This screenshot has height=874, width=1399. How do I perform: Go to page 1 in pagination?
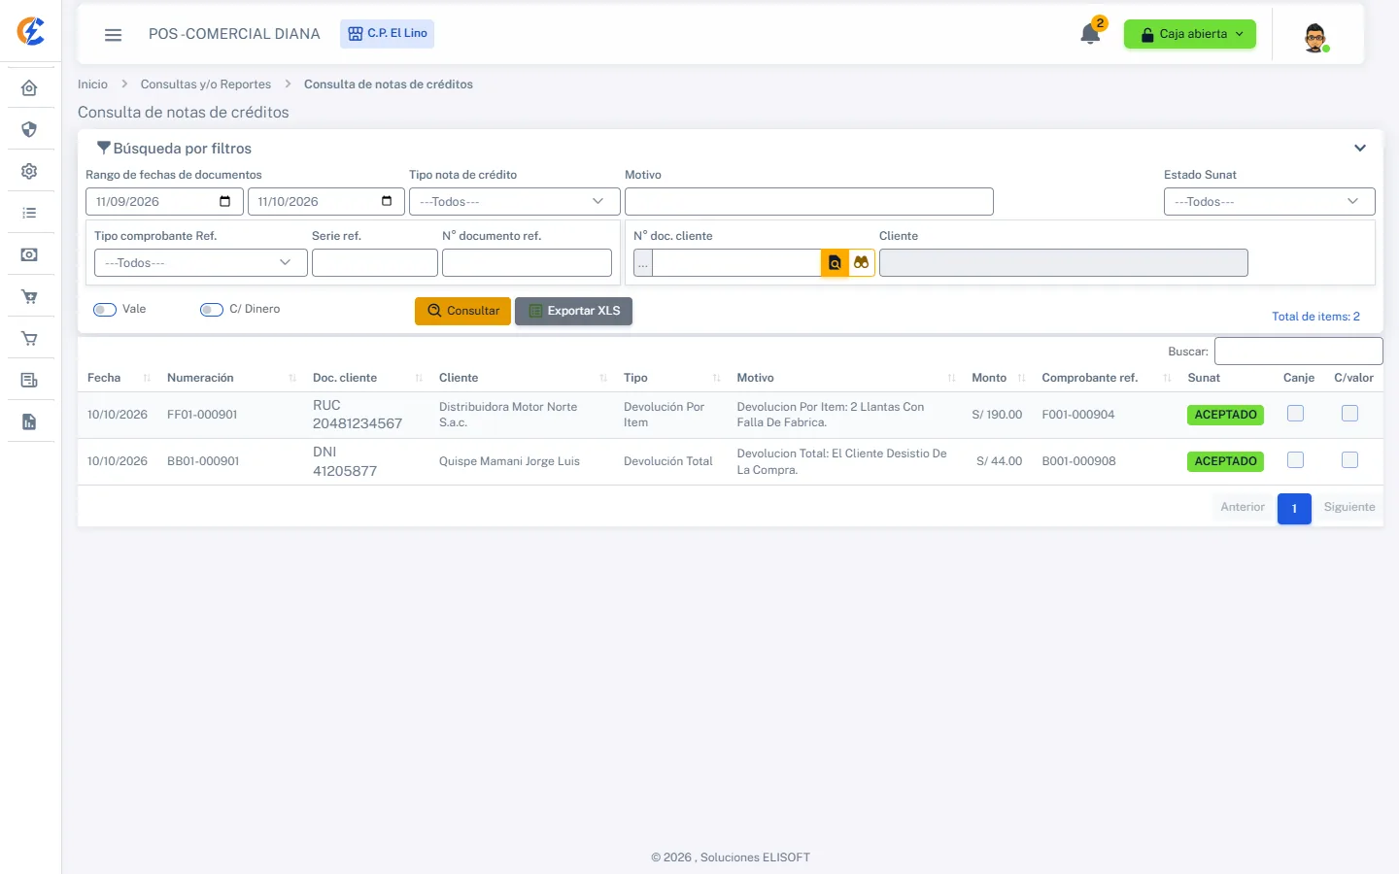pyautogui.click(x=1294, y=509)
